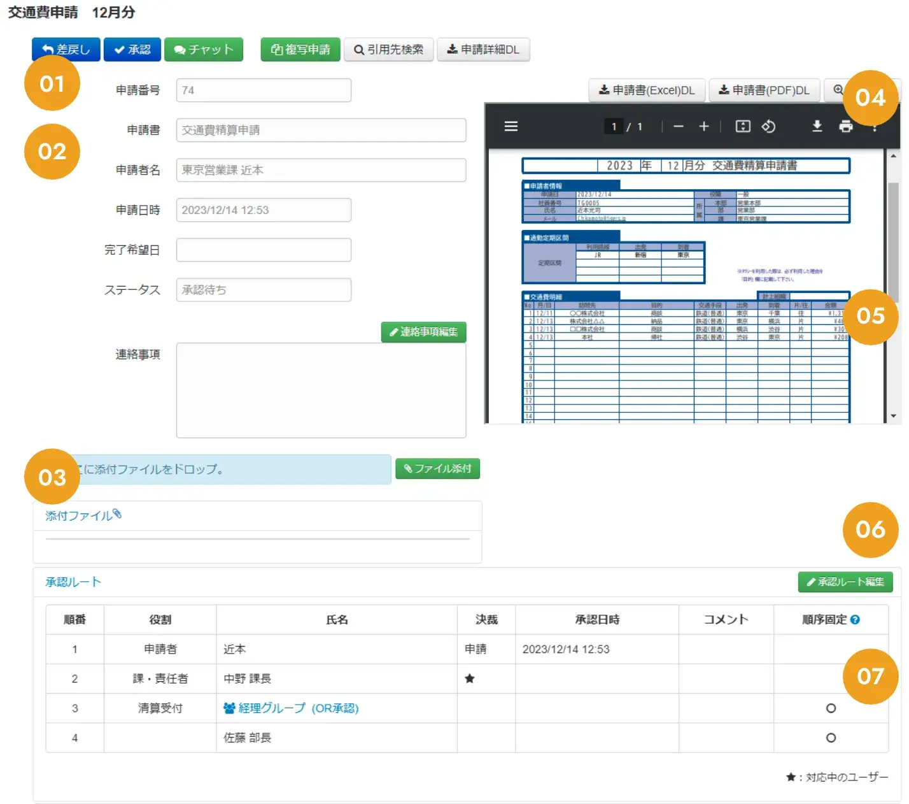Click the 複写申請 copy application button

[300, 50]
